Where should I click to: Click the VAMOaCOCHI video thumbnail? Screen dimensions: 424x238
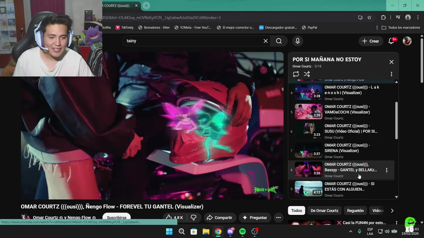click(x=308, y=112)
